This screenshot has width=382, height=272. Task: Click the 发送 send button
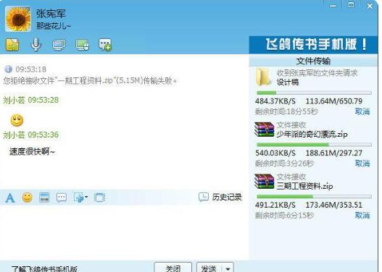click(x=209, y=268)
